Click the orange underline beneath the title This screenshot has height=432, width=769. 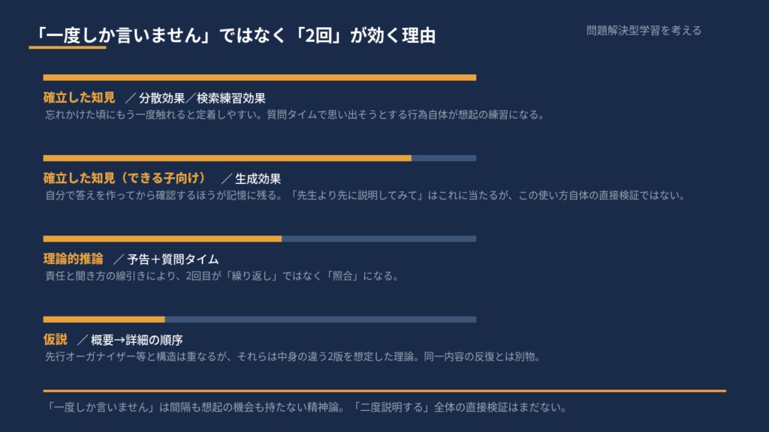[x=68, y=47]
